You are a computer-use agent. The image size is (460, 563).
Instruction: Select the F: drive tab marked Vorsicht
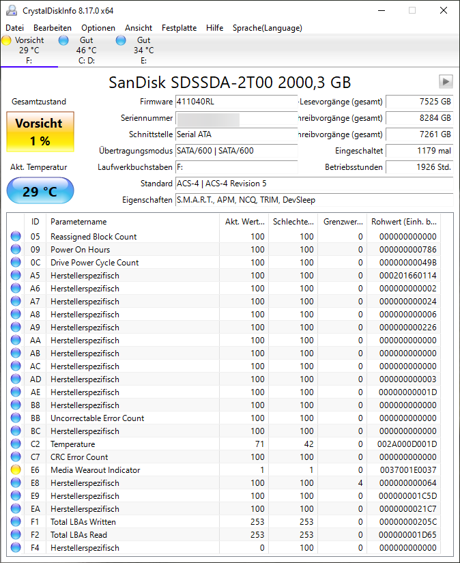(x=29, y=50)
